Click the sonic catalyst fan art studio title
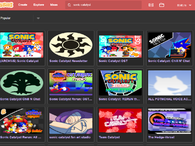This screenshot has height=146, width=195. tap(70, 137)
